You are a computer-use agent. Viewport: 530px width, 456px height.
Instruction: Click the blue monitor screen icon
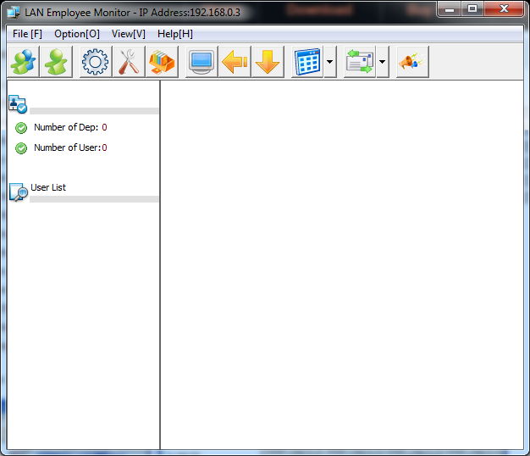pyautogui.click(x=202, y=62)
